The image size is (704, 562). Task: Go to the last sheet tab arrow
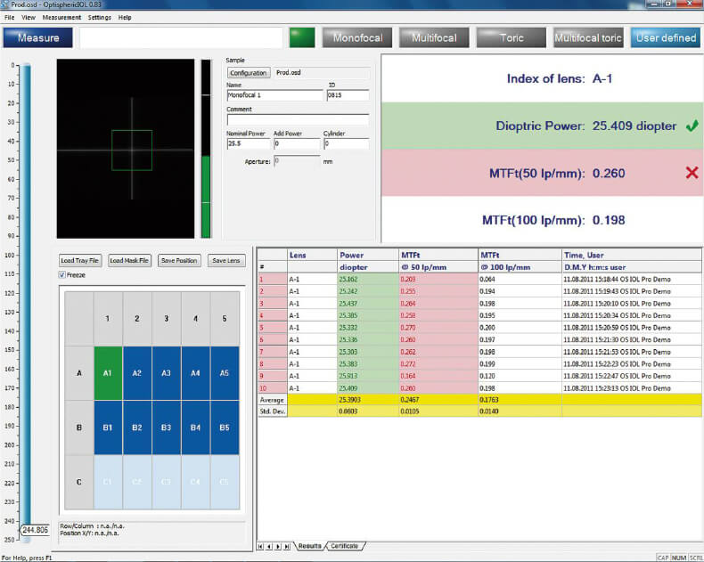click(x=288, y=546)
